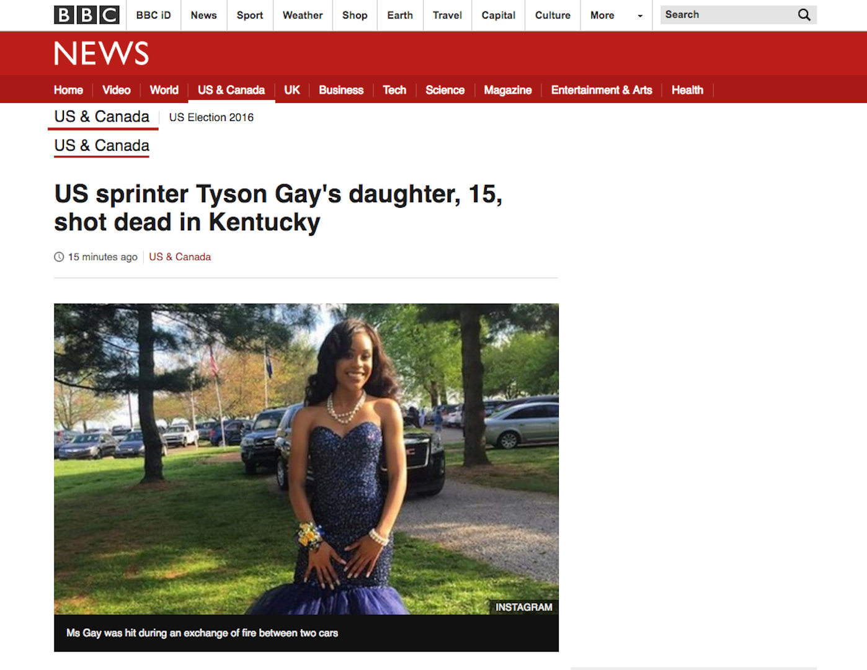Open the Weather link
The image size is (867, 670).
pos(303,15)
